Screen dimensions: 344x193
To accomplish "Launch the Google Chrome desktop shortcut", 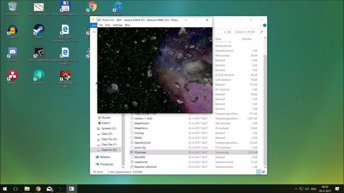I will pos(92,9).
